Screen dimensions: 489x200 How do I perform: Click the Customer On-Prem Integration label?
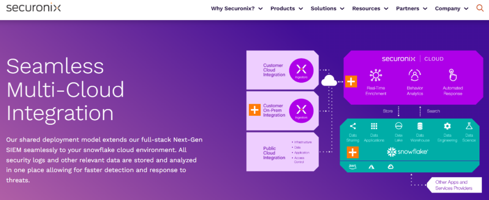point(274,110)
